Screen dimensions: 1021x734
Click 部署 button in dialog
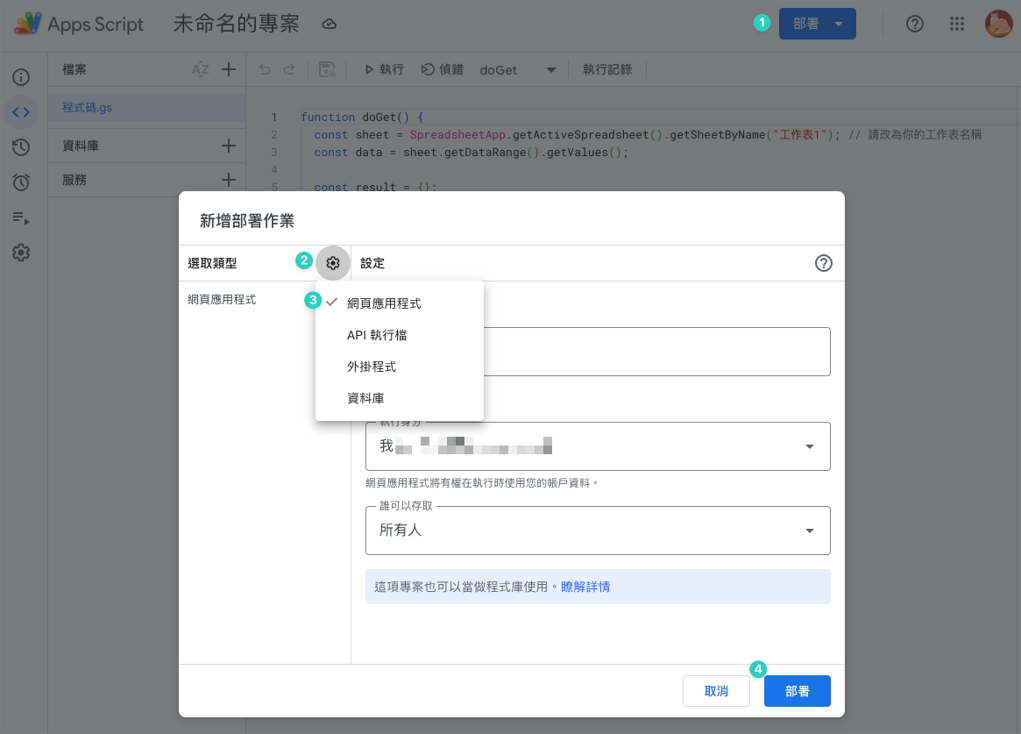pyautogui.click(x=797, y=691)
